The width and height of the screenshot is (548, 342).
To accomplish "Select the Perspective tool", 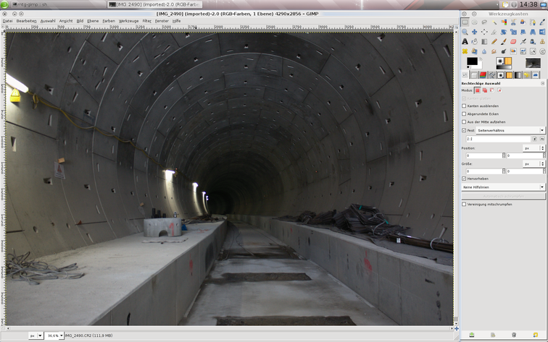I will pyautogui.click(x=533, y=32).
